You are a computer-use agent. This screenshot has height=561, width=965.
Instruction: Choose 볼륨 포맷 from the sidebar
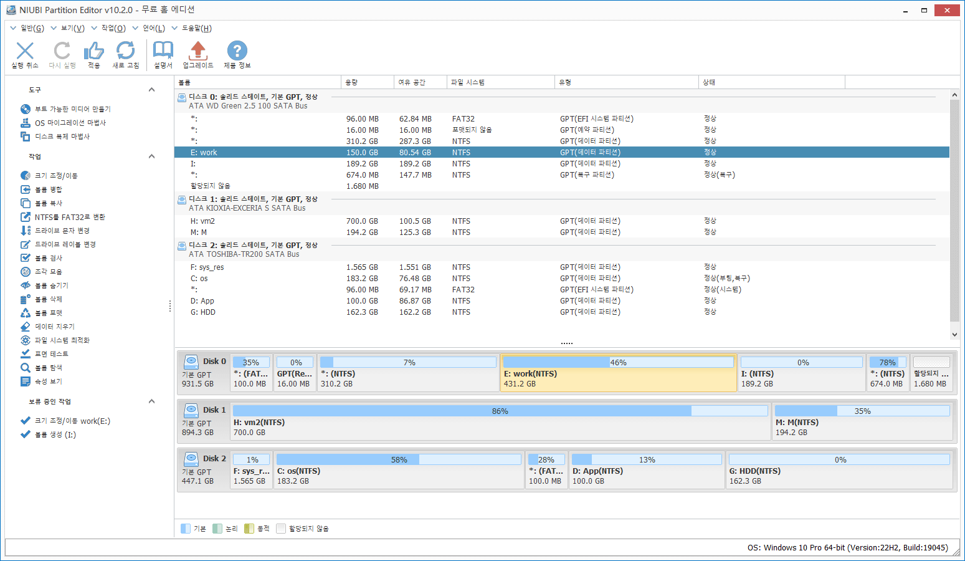pos(49,313)
